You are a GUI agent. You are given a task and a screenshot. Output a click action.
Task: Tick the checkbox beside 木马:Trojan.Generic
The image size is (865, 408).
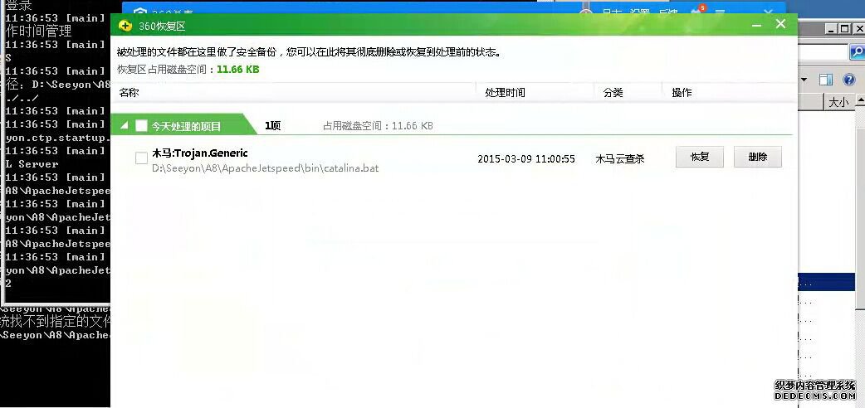pyautogui.click(x=141, y=158)
